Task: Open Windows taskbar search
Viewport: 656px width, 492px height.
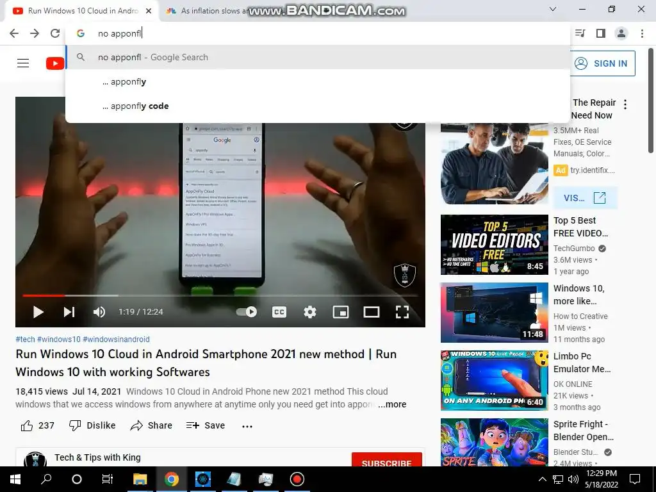Action: coord(46,479)
